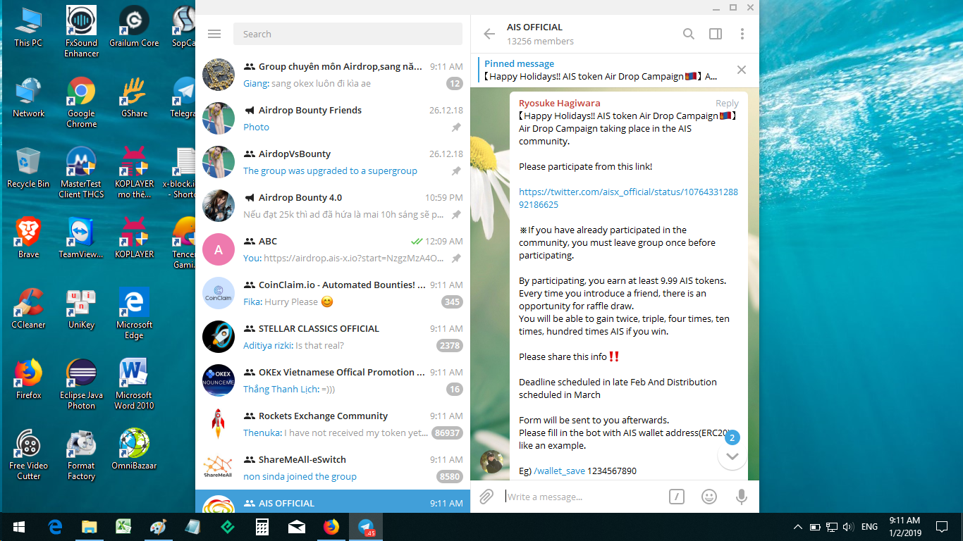Select the FxSound Enhancer desktop icon
This screenshot has width=963, height=541.
coord(81,32)
